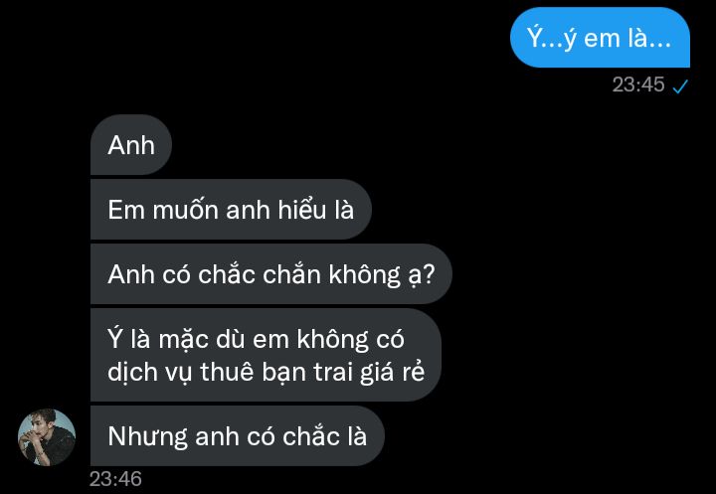Select the short "Anh" message bubble
The image size is (716, 494).
[131, 145]
